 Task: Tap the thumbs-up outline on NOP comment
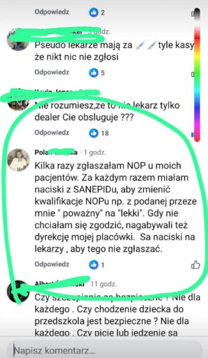pos(195,265)
